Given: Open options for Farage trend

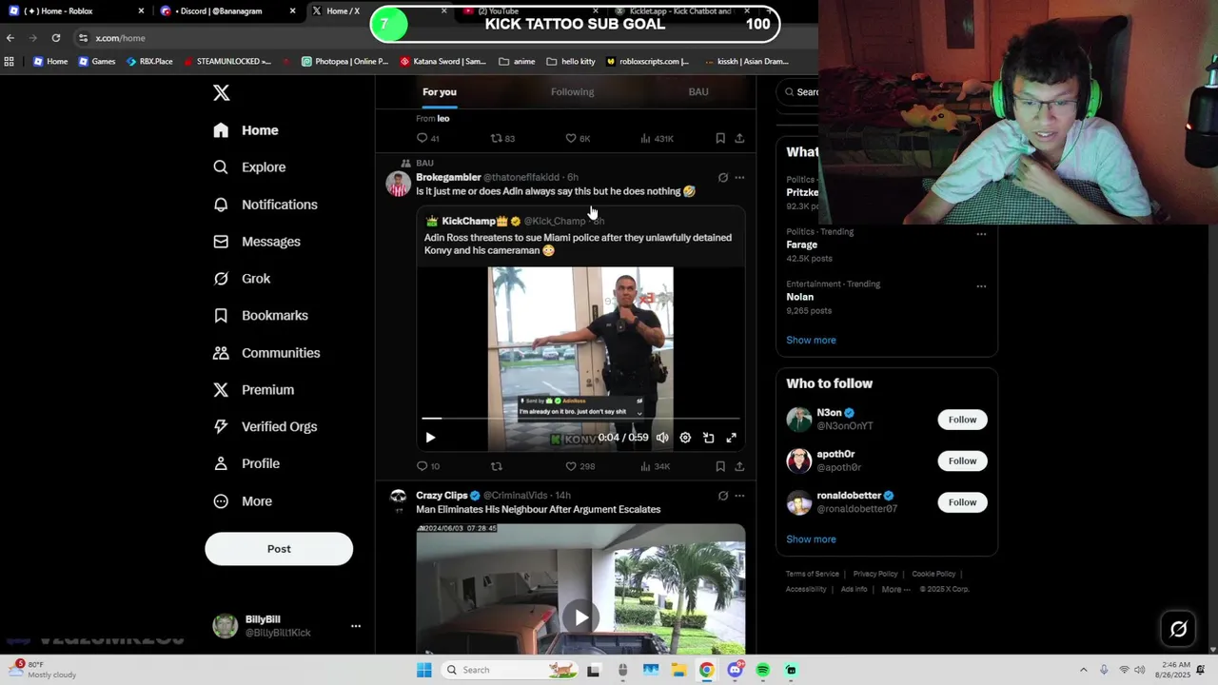Looking at the screenshot, I should click(x=981, y=234).
